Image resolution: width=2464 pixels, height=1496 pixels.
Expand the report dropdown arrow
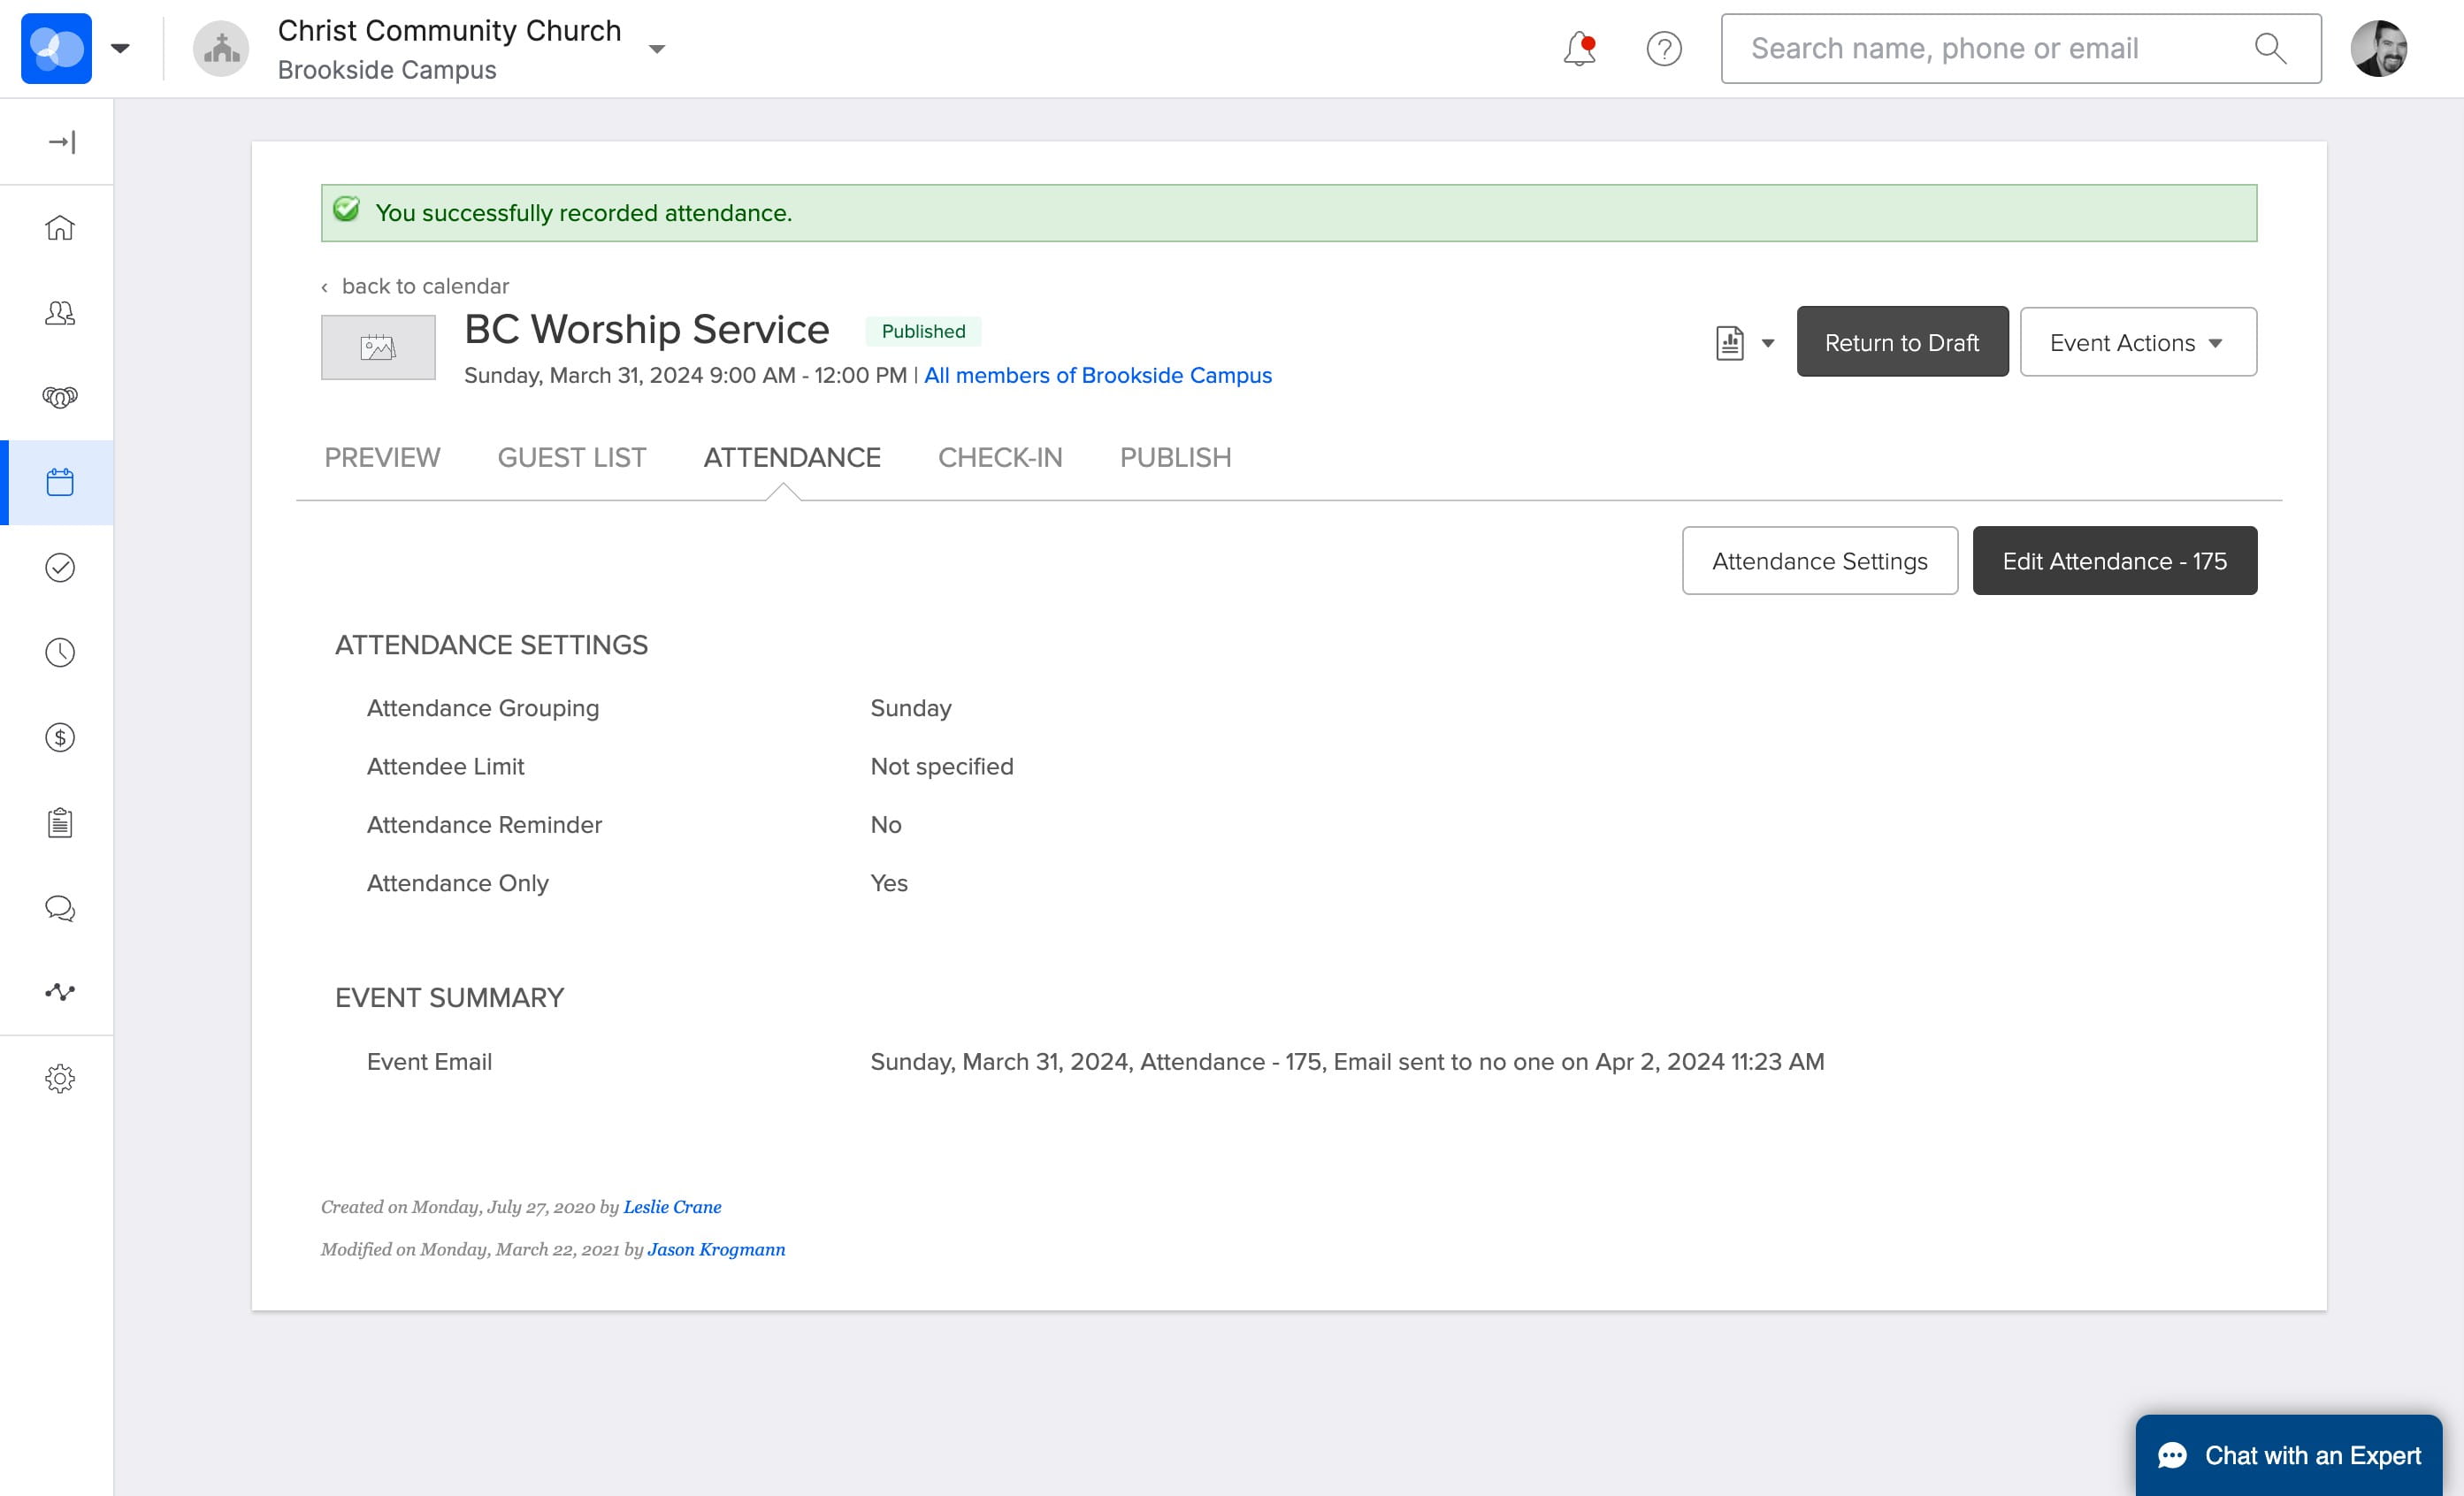(x=1768, y=343)
